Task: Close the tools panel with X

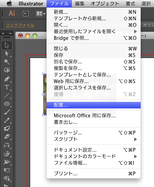Action: click(3, 34)
